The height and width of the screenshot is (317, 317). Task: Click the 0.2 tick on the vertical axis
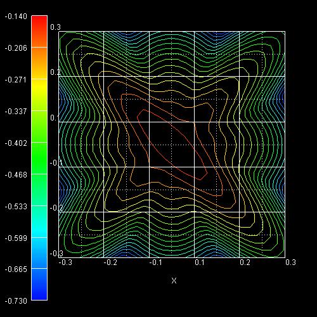(56, 72)
